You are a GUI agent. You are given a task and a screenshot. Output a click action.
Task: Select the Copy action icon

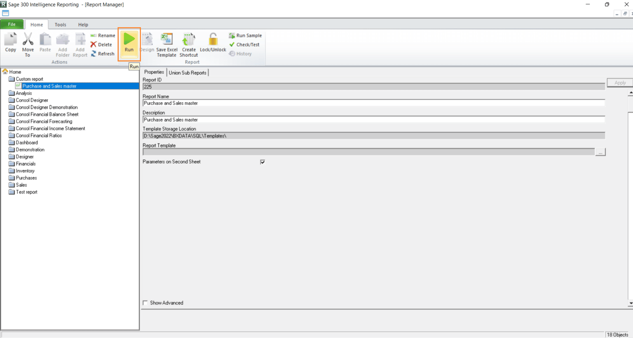10,43
